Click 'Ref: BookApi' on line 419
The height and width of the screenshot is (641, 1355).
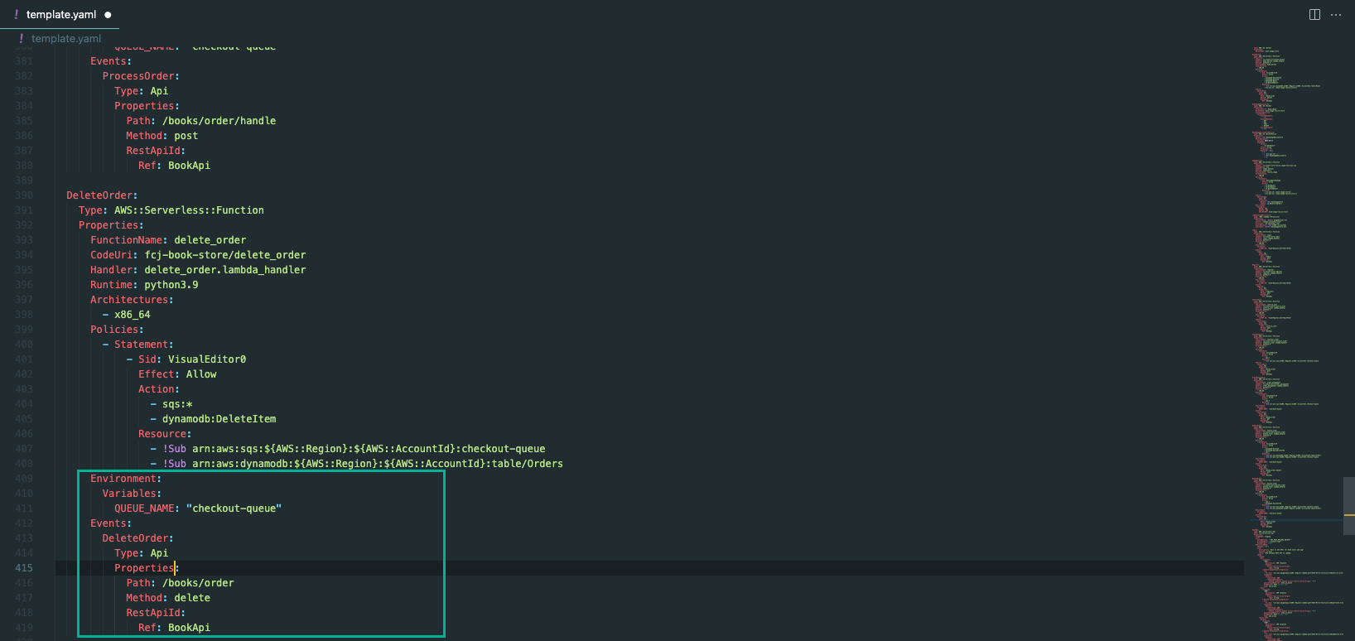tap(174, 628)
